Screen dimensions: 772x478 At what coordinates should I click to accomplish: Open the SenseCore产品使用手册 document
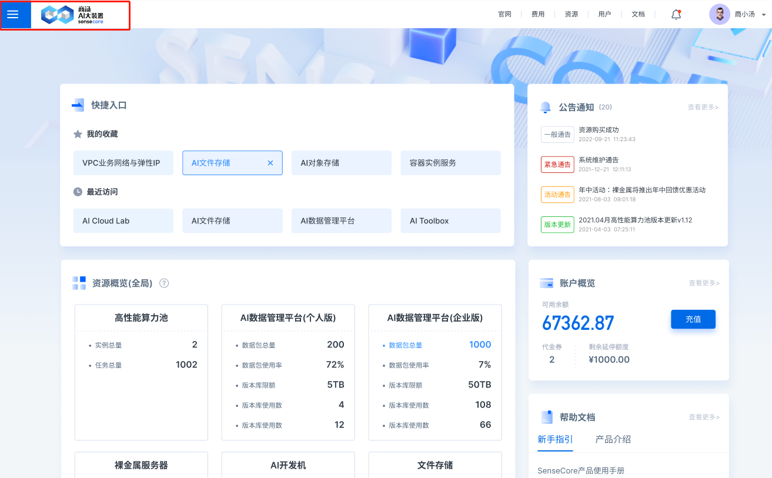pos(581,471)
